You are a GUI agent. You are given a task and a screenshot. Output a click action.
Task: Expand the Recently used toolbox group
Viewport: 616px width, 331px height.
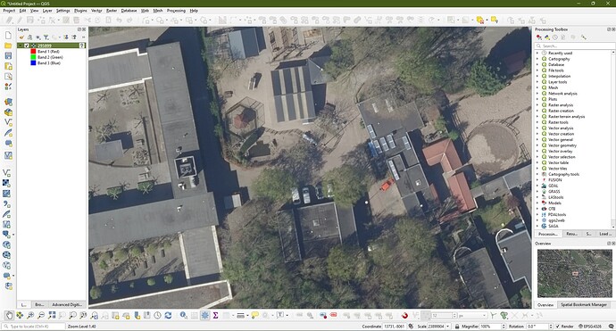tap(537, 53)
